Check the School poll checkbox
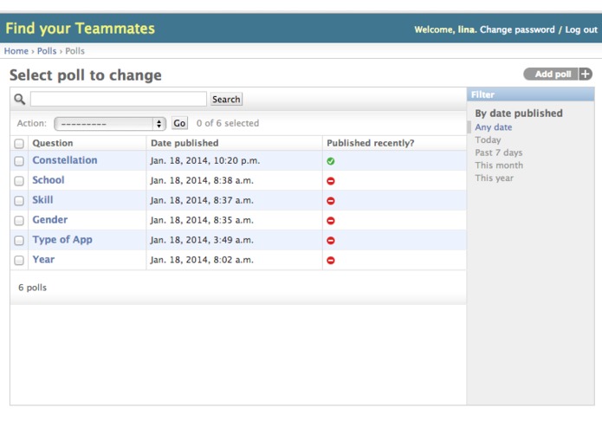602x428 pixels. (19, 181)
